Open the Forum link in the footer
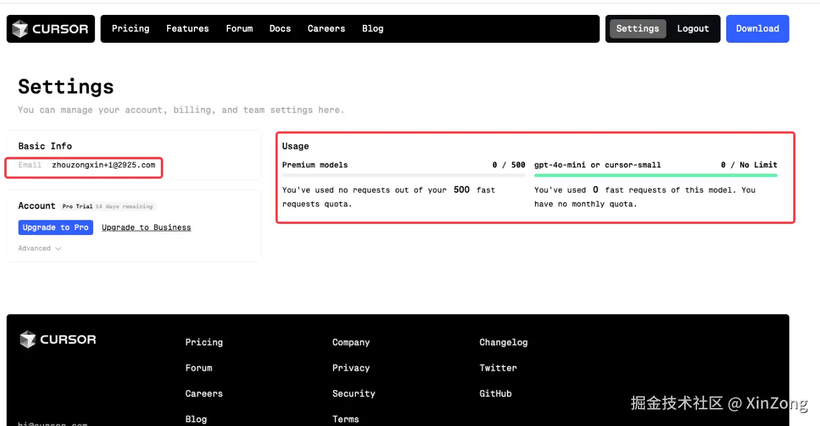The image size is (820, 426). coord(199,368)
